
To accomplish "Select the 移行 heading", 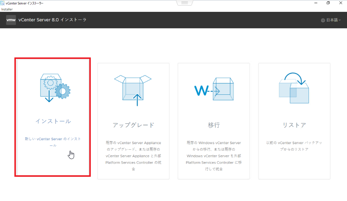I will 214,125.
